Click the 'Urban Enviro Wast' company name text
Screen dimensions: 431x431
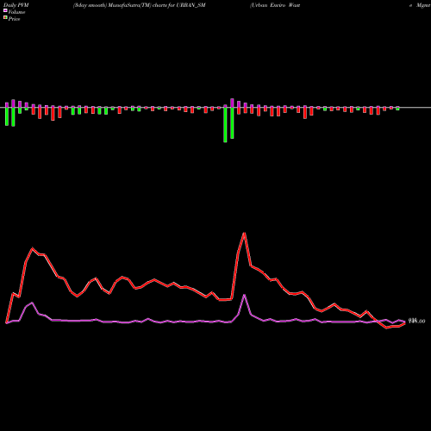tap(275, 5)
